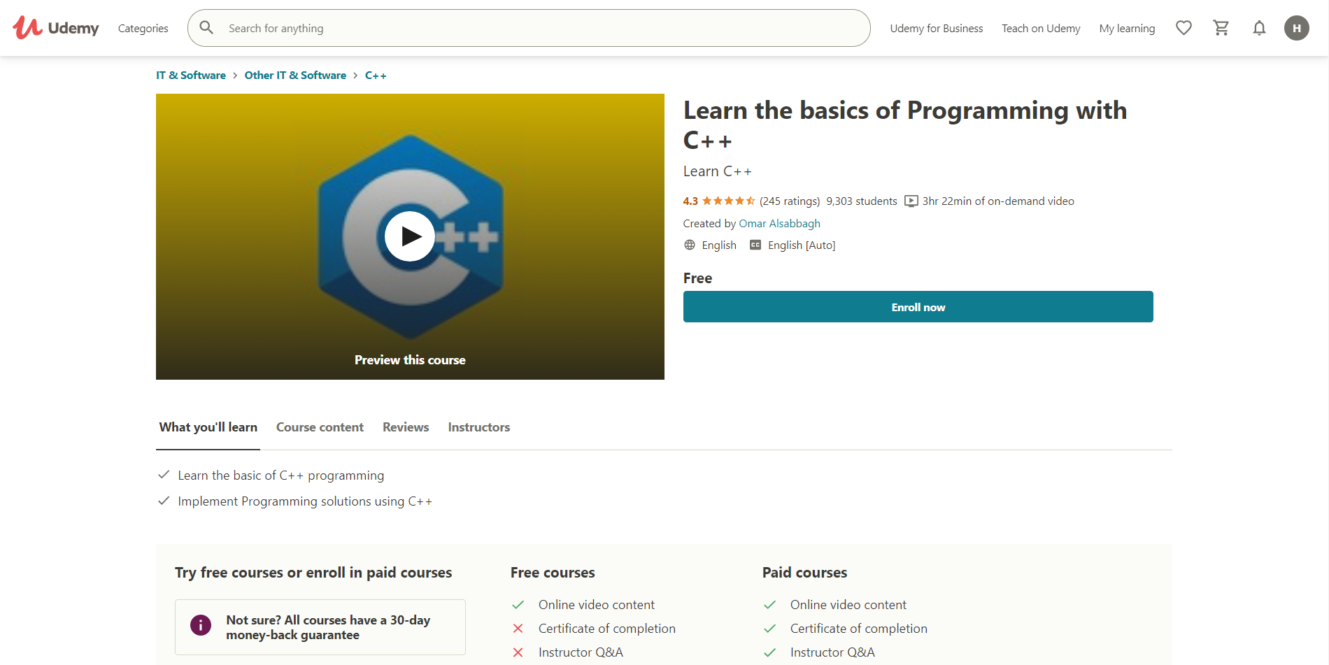Open Teach on Udemy link
The image size is (1329, 665).
(x=1041, y=28)
